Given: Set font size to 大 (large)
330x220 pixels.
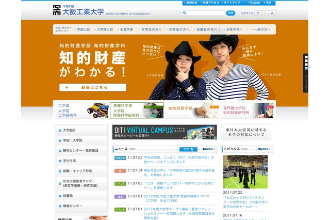Looking at the screenshot, I should coord(272,13).
